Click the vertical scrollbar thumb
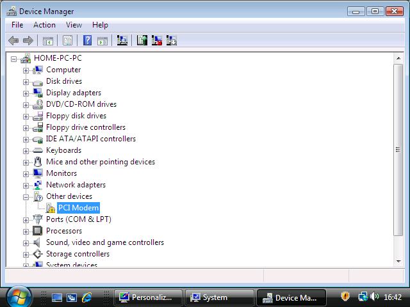Viewport: 410px width, 307px height. 398,150
